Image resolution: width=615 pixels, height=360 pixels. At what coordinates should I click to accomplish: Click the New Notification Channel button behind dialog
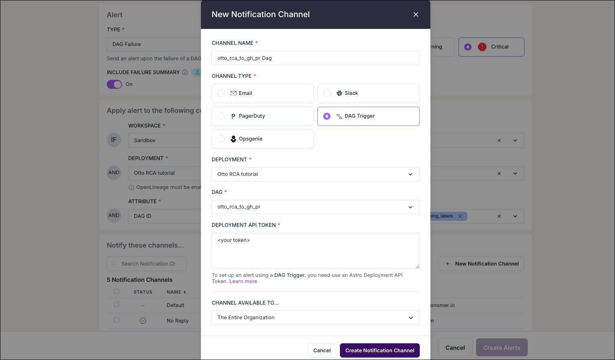coord(481,264)
